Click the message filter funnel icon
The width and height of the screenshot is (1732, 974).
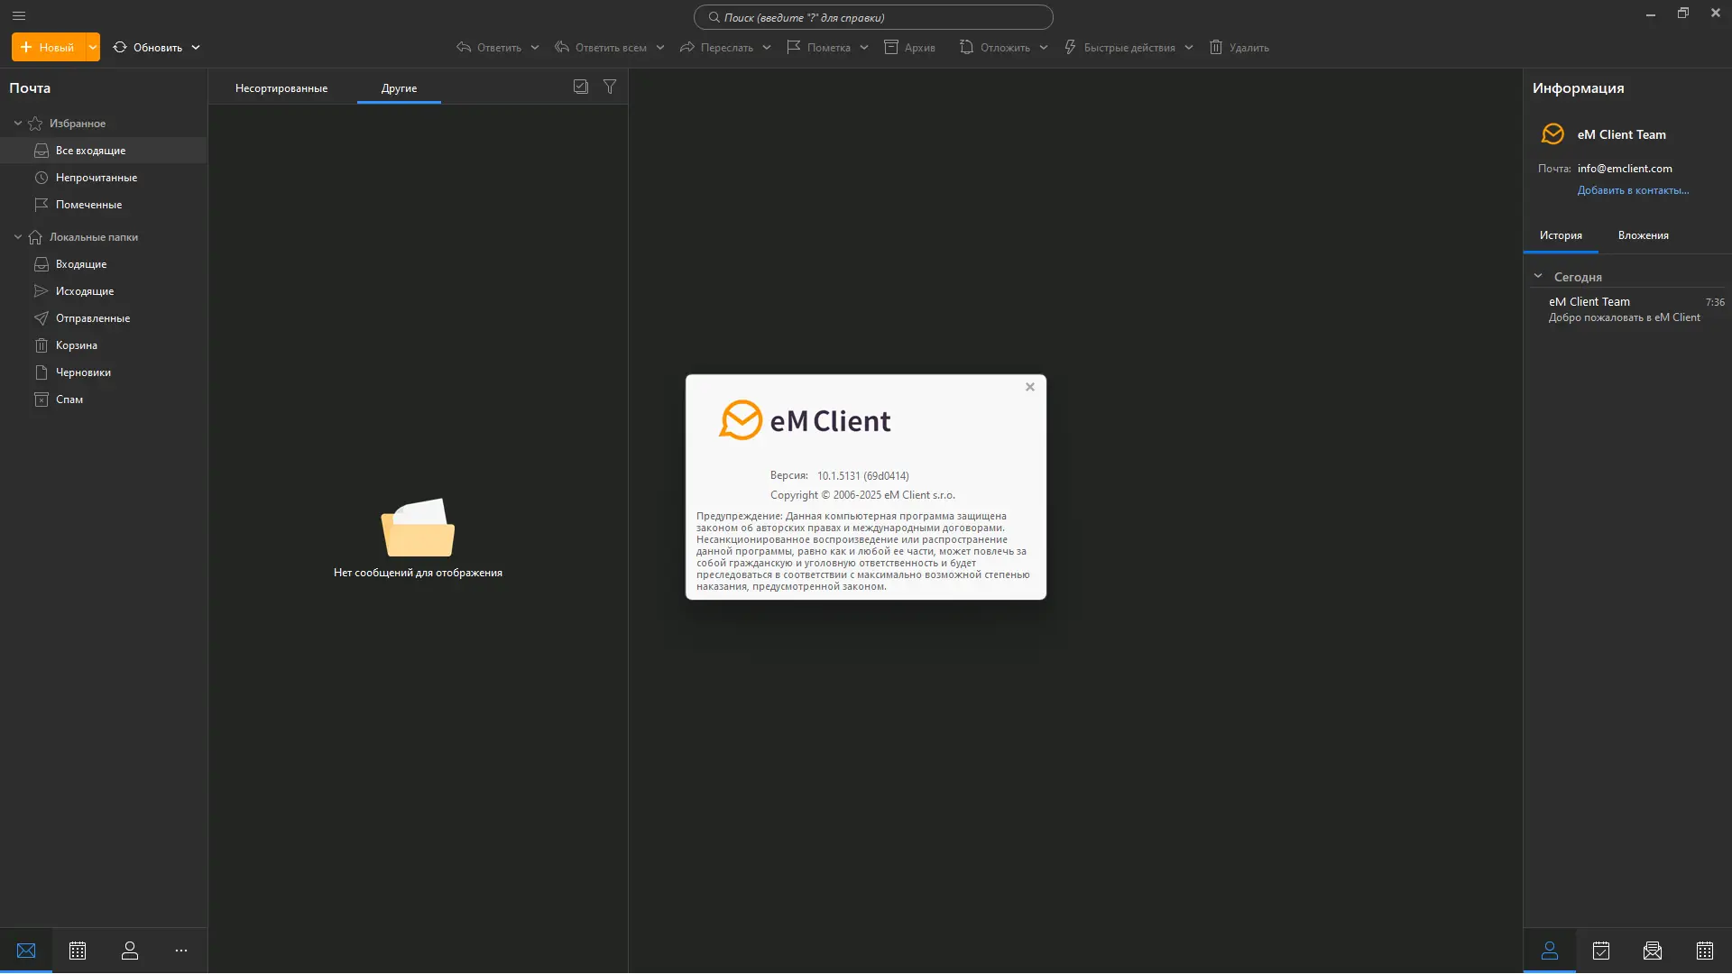click(610, 87)
